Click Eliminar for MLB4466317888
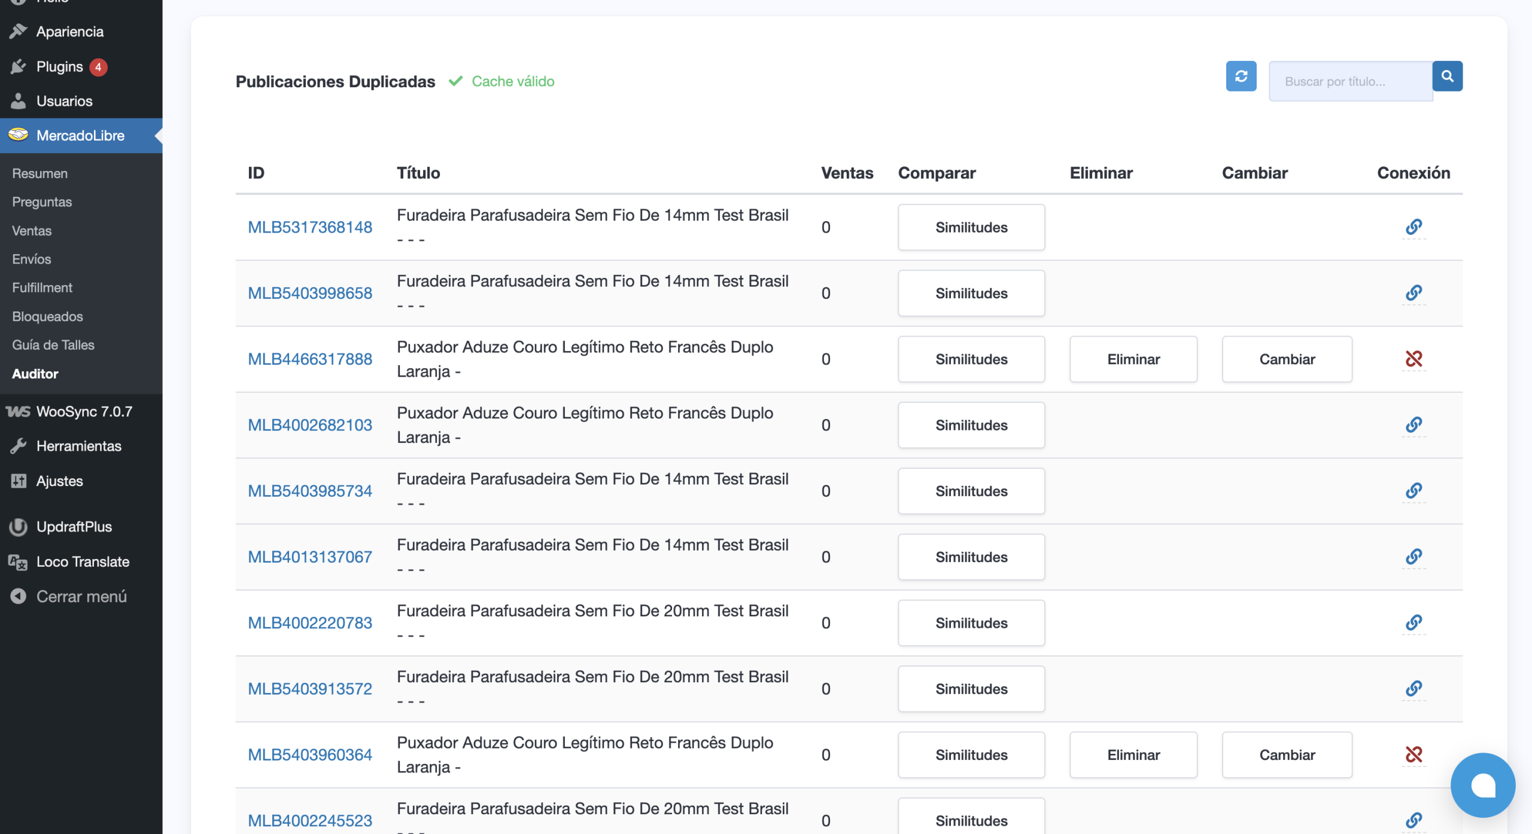 (x=1133, y=359)
